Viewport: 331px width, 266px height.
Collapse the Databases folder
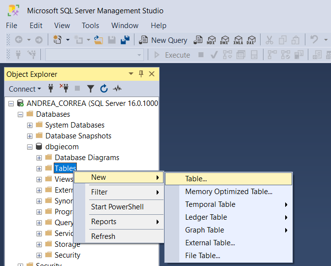point(21,115)
